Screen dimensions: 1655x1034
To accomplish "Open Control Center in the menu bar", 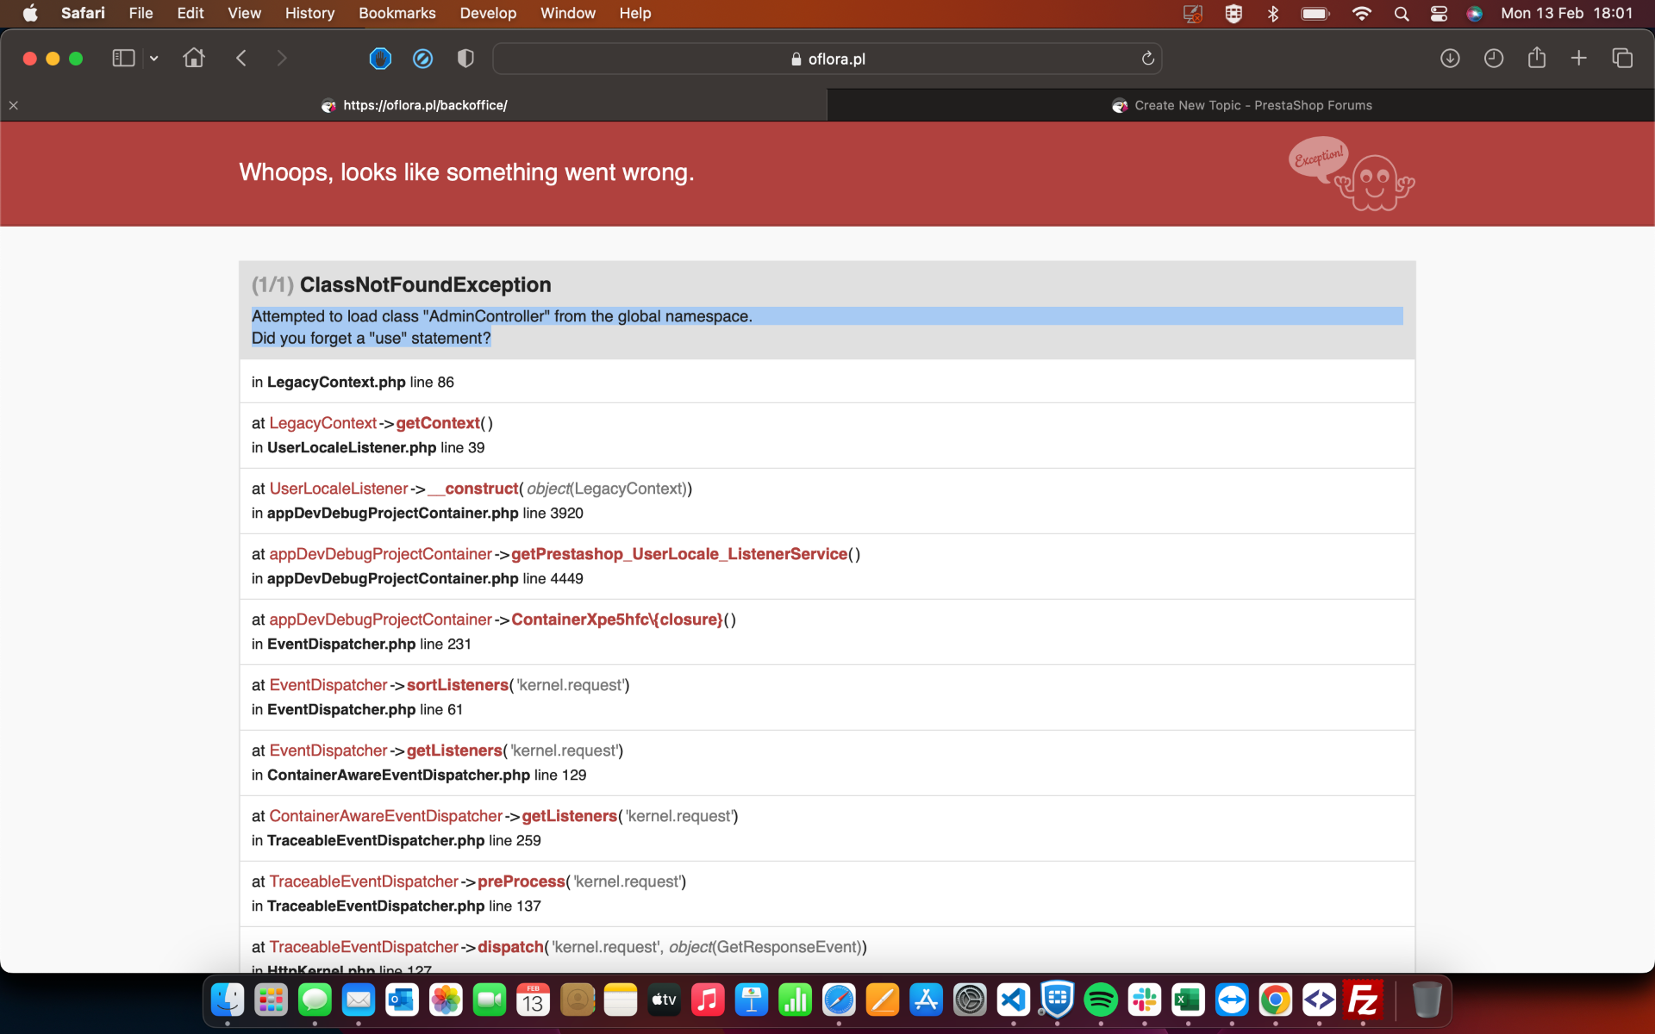I will [1439, 13].
